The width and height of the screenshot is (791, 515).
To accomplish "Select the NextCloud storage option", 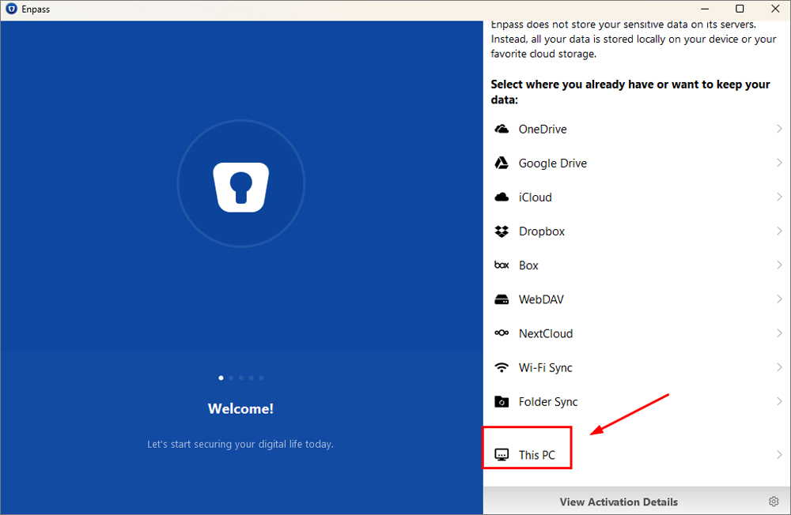I will pyautogui.click(x=546, y=333).
